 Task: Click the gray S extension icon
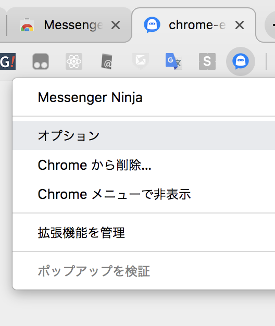click(x=207, y=61)
